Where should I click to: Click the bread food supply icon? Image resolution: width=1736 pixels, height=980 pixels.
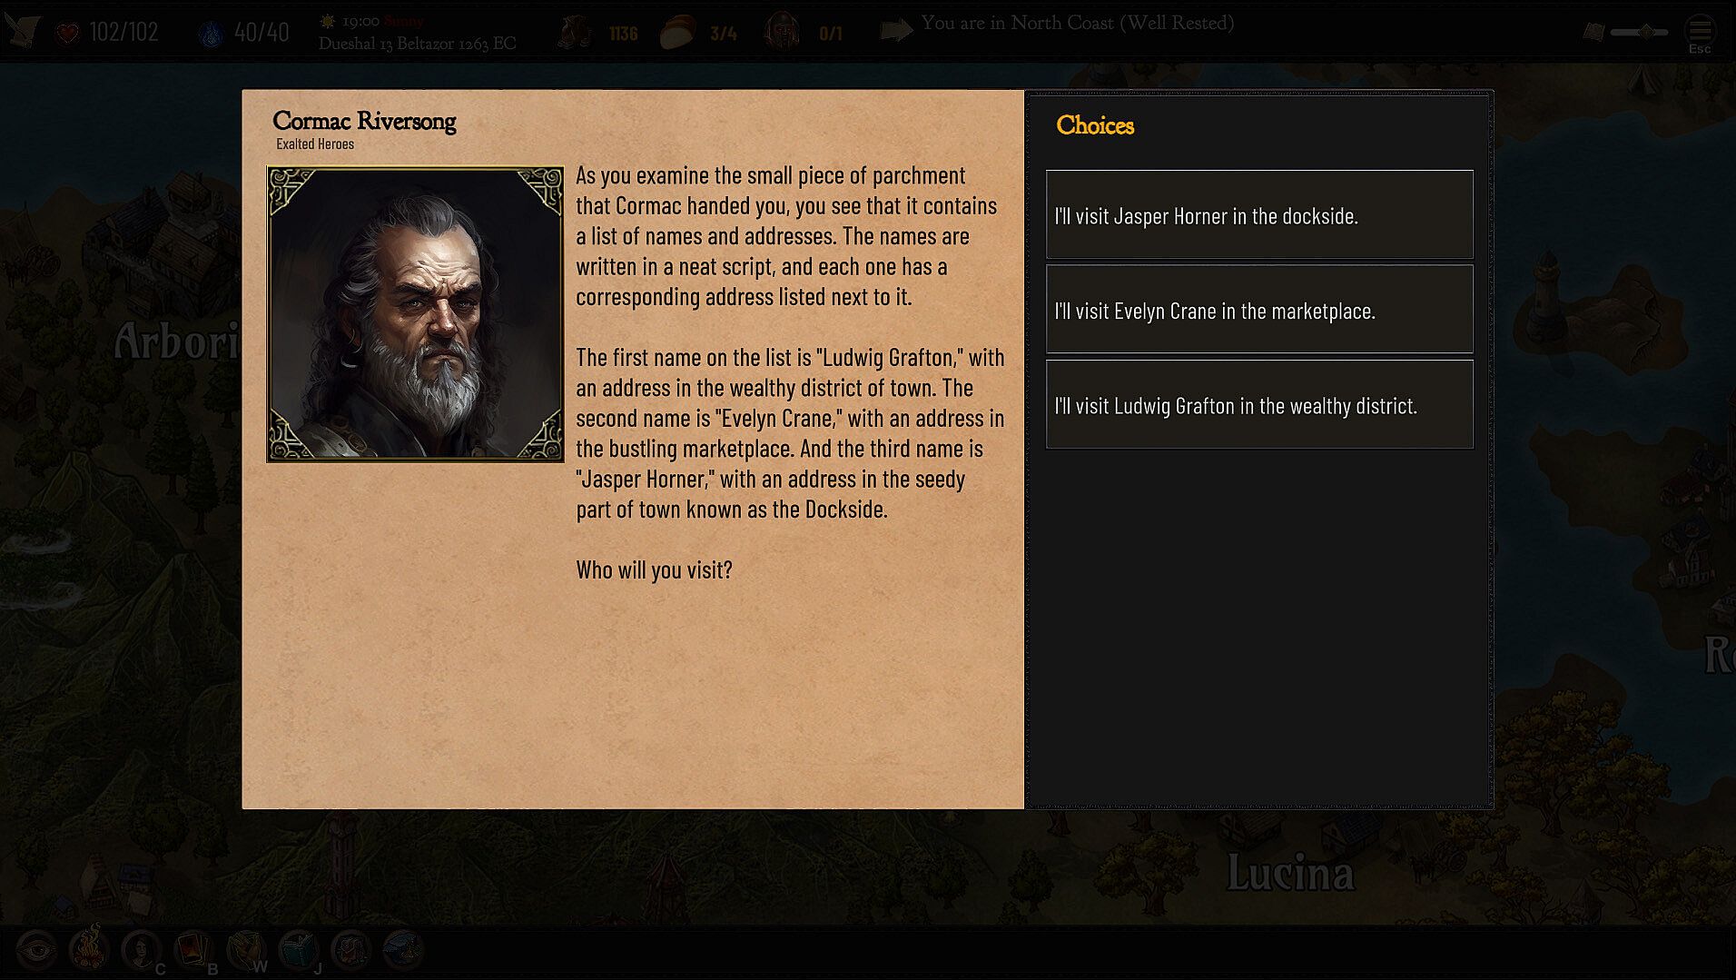tap(676, 33)
